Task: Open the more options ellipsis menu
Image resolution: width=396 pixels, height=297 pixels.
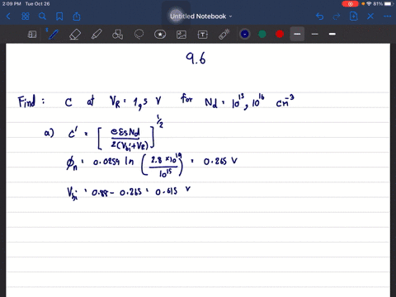Action: point(388,16)
